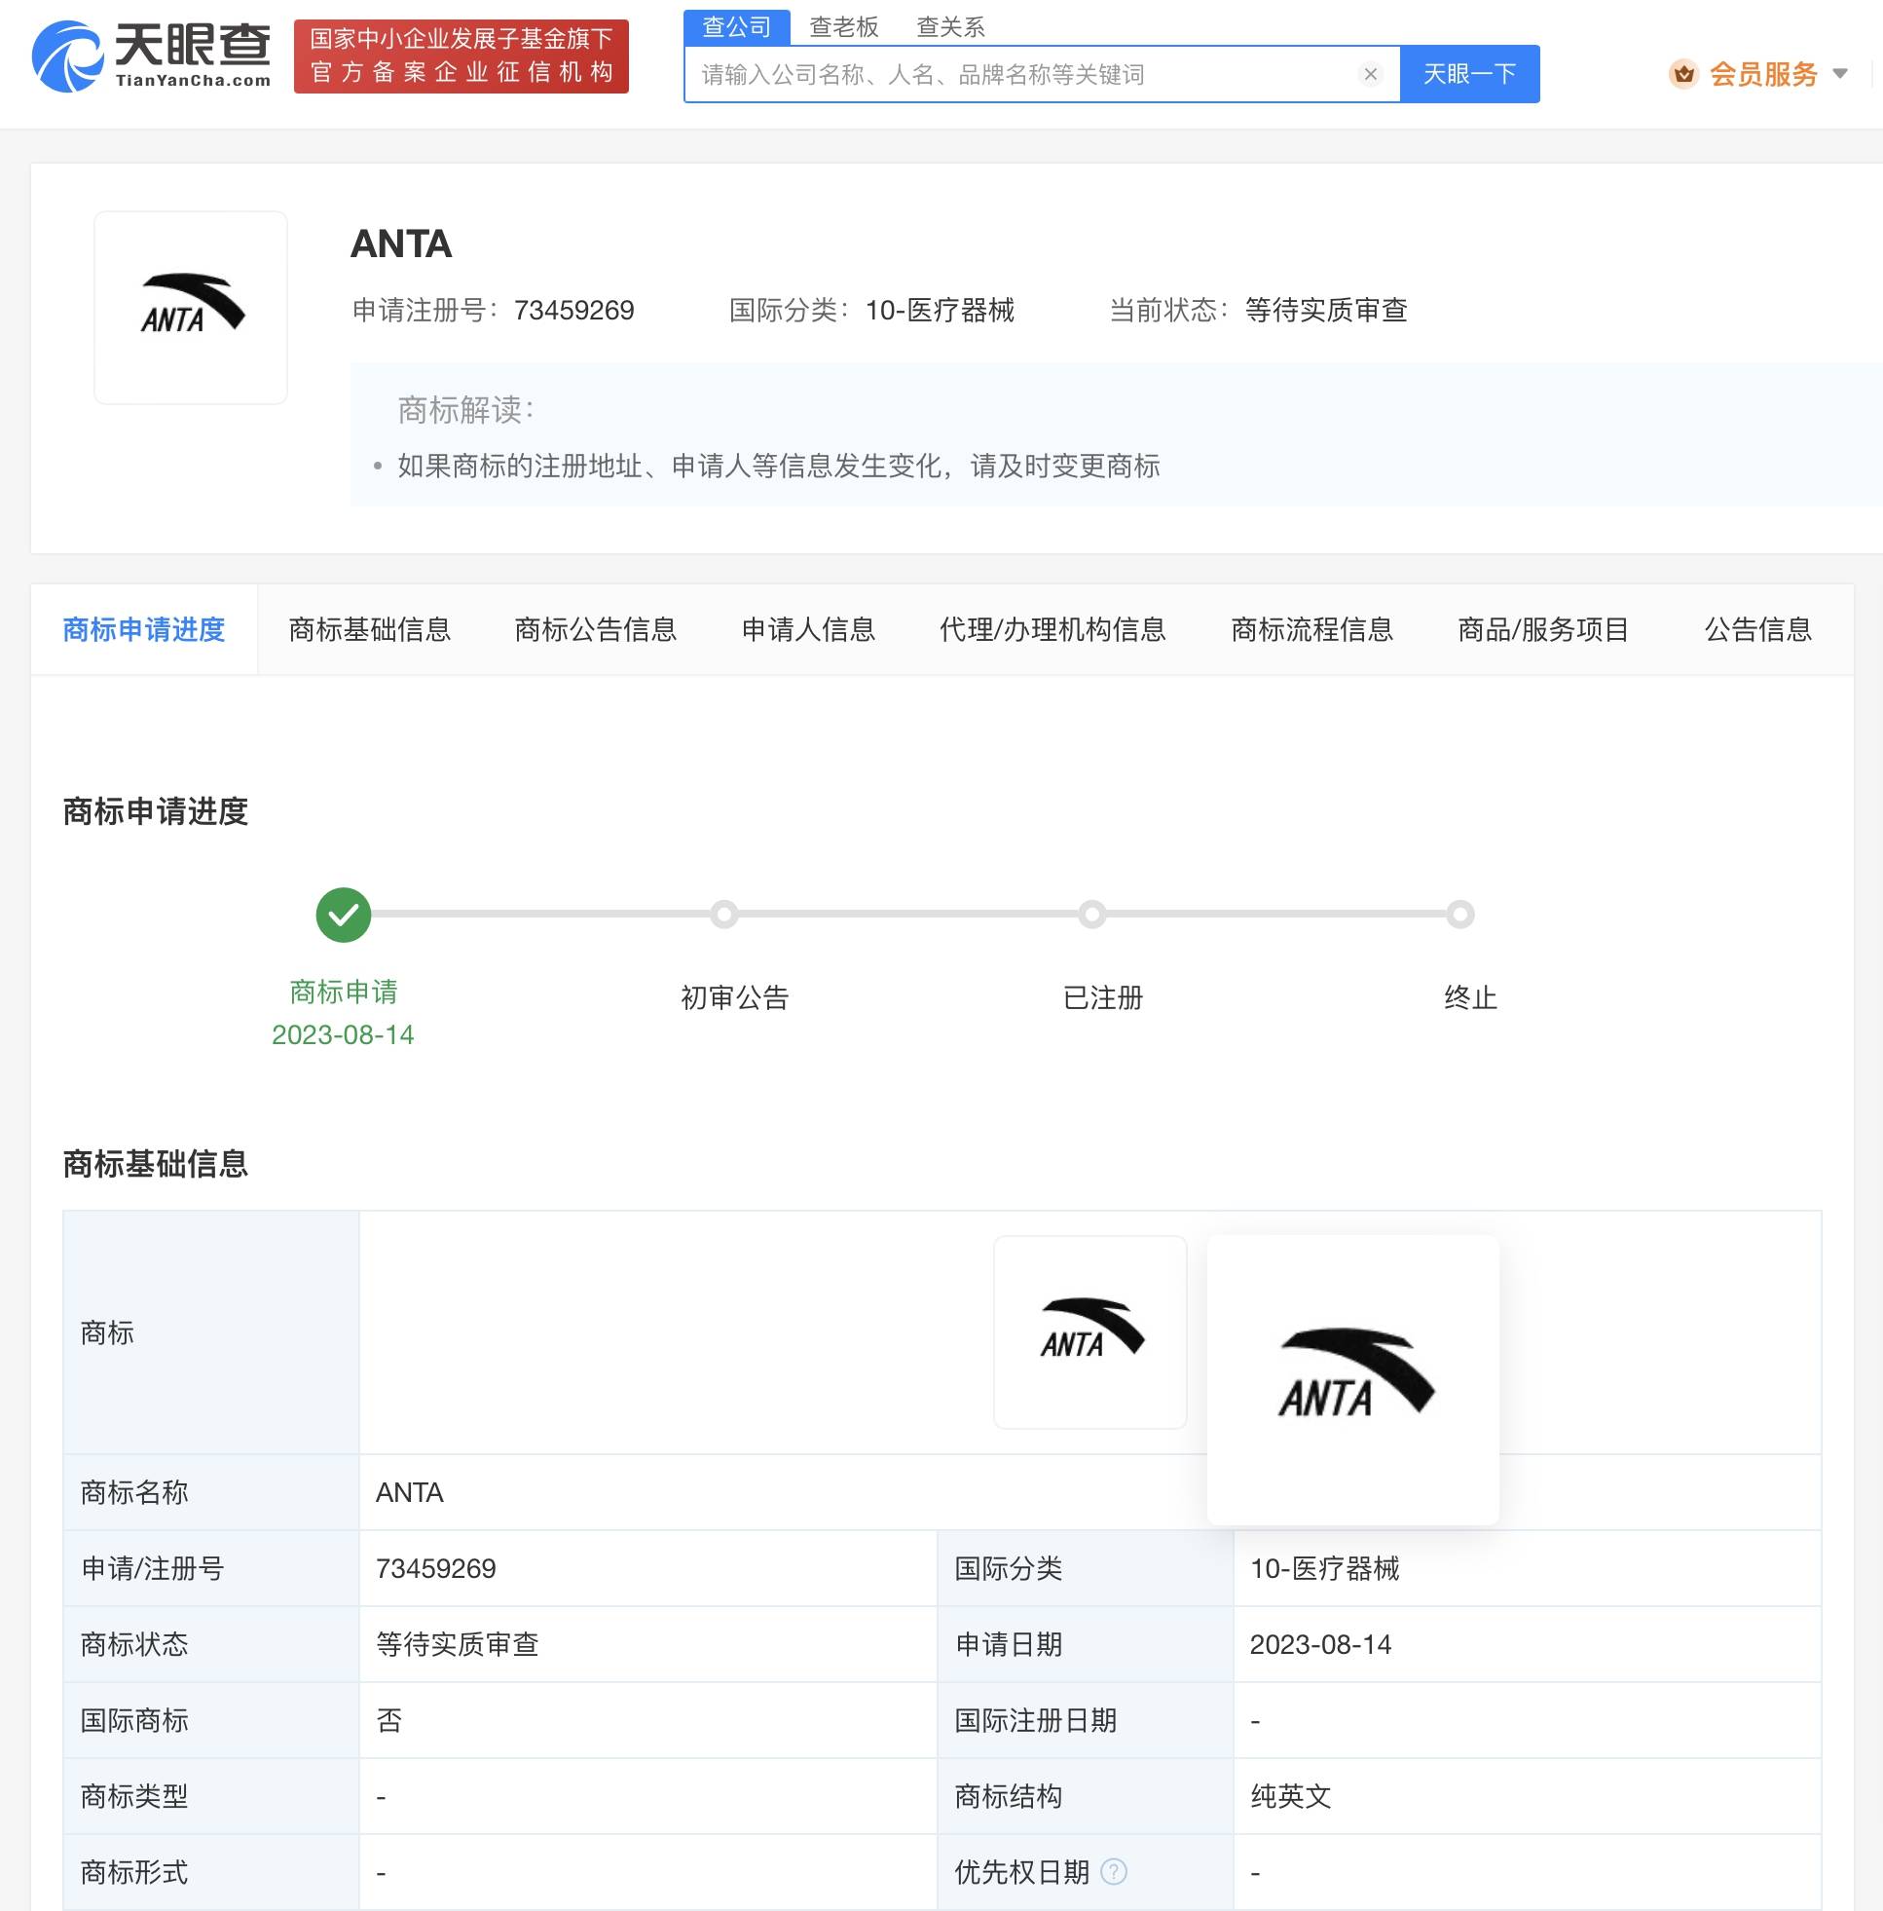Clear the search field with X icon

coord(1370,74)
